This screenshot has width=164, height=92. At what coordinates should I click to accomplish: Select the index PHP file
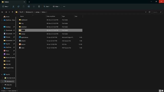(50, 48)
